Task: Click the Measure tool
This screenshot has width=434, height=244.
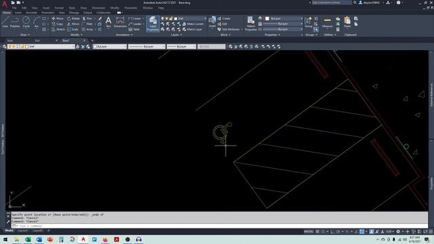Action: point(327,22)
